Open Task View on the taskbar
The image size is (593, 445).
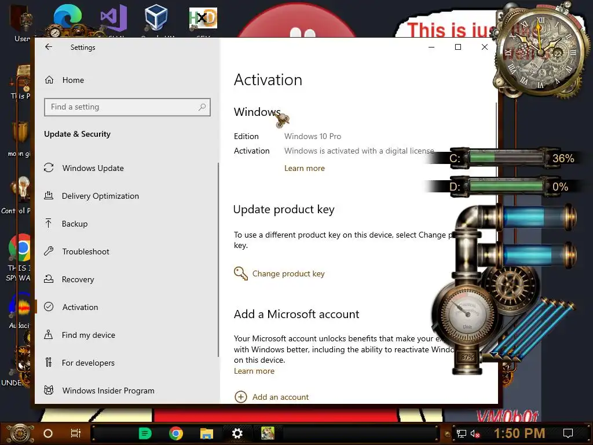[76, 433]
